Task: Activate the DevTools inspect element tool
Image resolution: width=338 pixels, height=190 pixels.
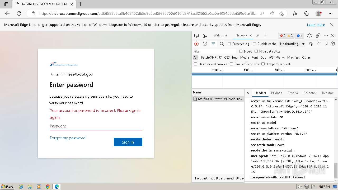Action: 196,36
